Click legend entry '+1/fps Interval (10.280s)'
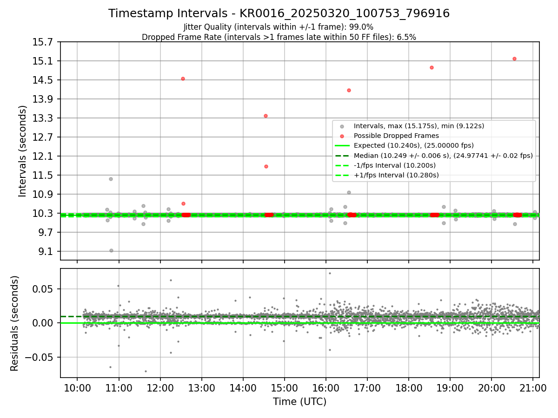The height and width of the screenshot is (418, 558). pyautogui.click(x=396, y=175)
